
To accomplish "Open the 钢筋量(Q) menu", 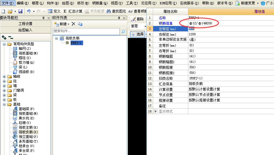I will (100, 3).
